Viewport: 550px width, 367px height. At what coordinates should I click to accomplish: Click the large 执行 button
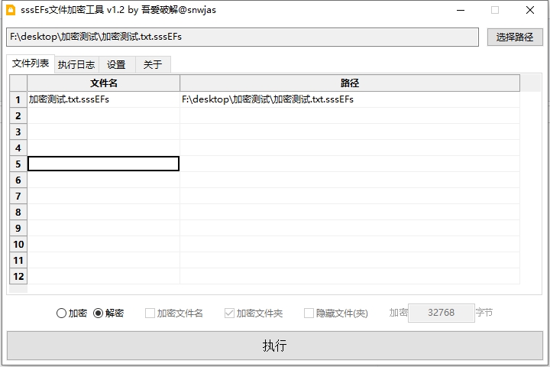(275, 346)
